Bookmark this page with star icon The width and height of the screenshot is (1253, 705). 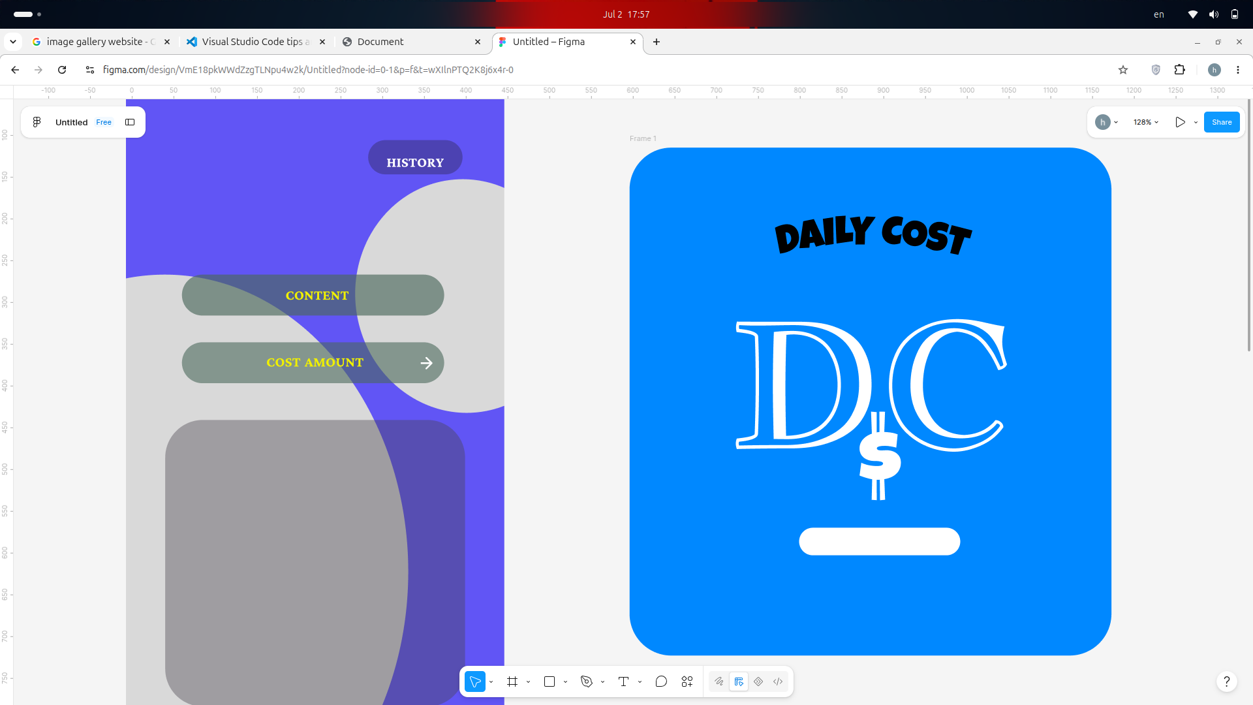click(x=1123, y=70)
